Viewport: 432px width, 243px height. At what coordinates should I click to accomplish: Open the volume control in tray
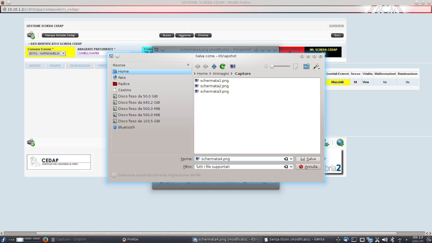385,239
